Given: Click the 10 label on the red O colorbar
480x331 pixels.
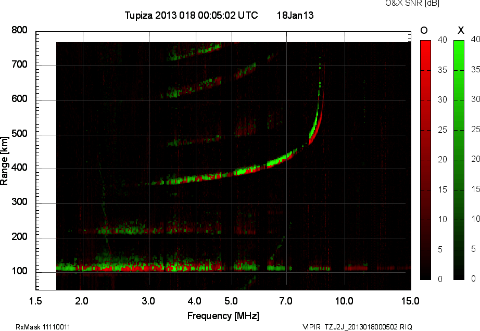Looking at the screenshot, I should point(443,220).
